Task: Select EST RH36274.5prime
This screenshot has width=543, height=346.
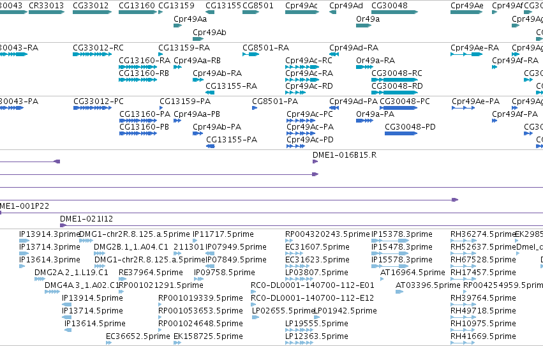Action: click(x=463, y=241)
